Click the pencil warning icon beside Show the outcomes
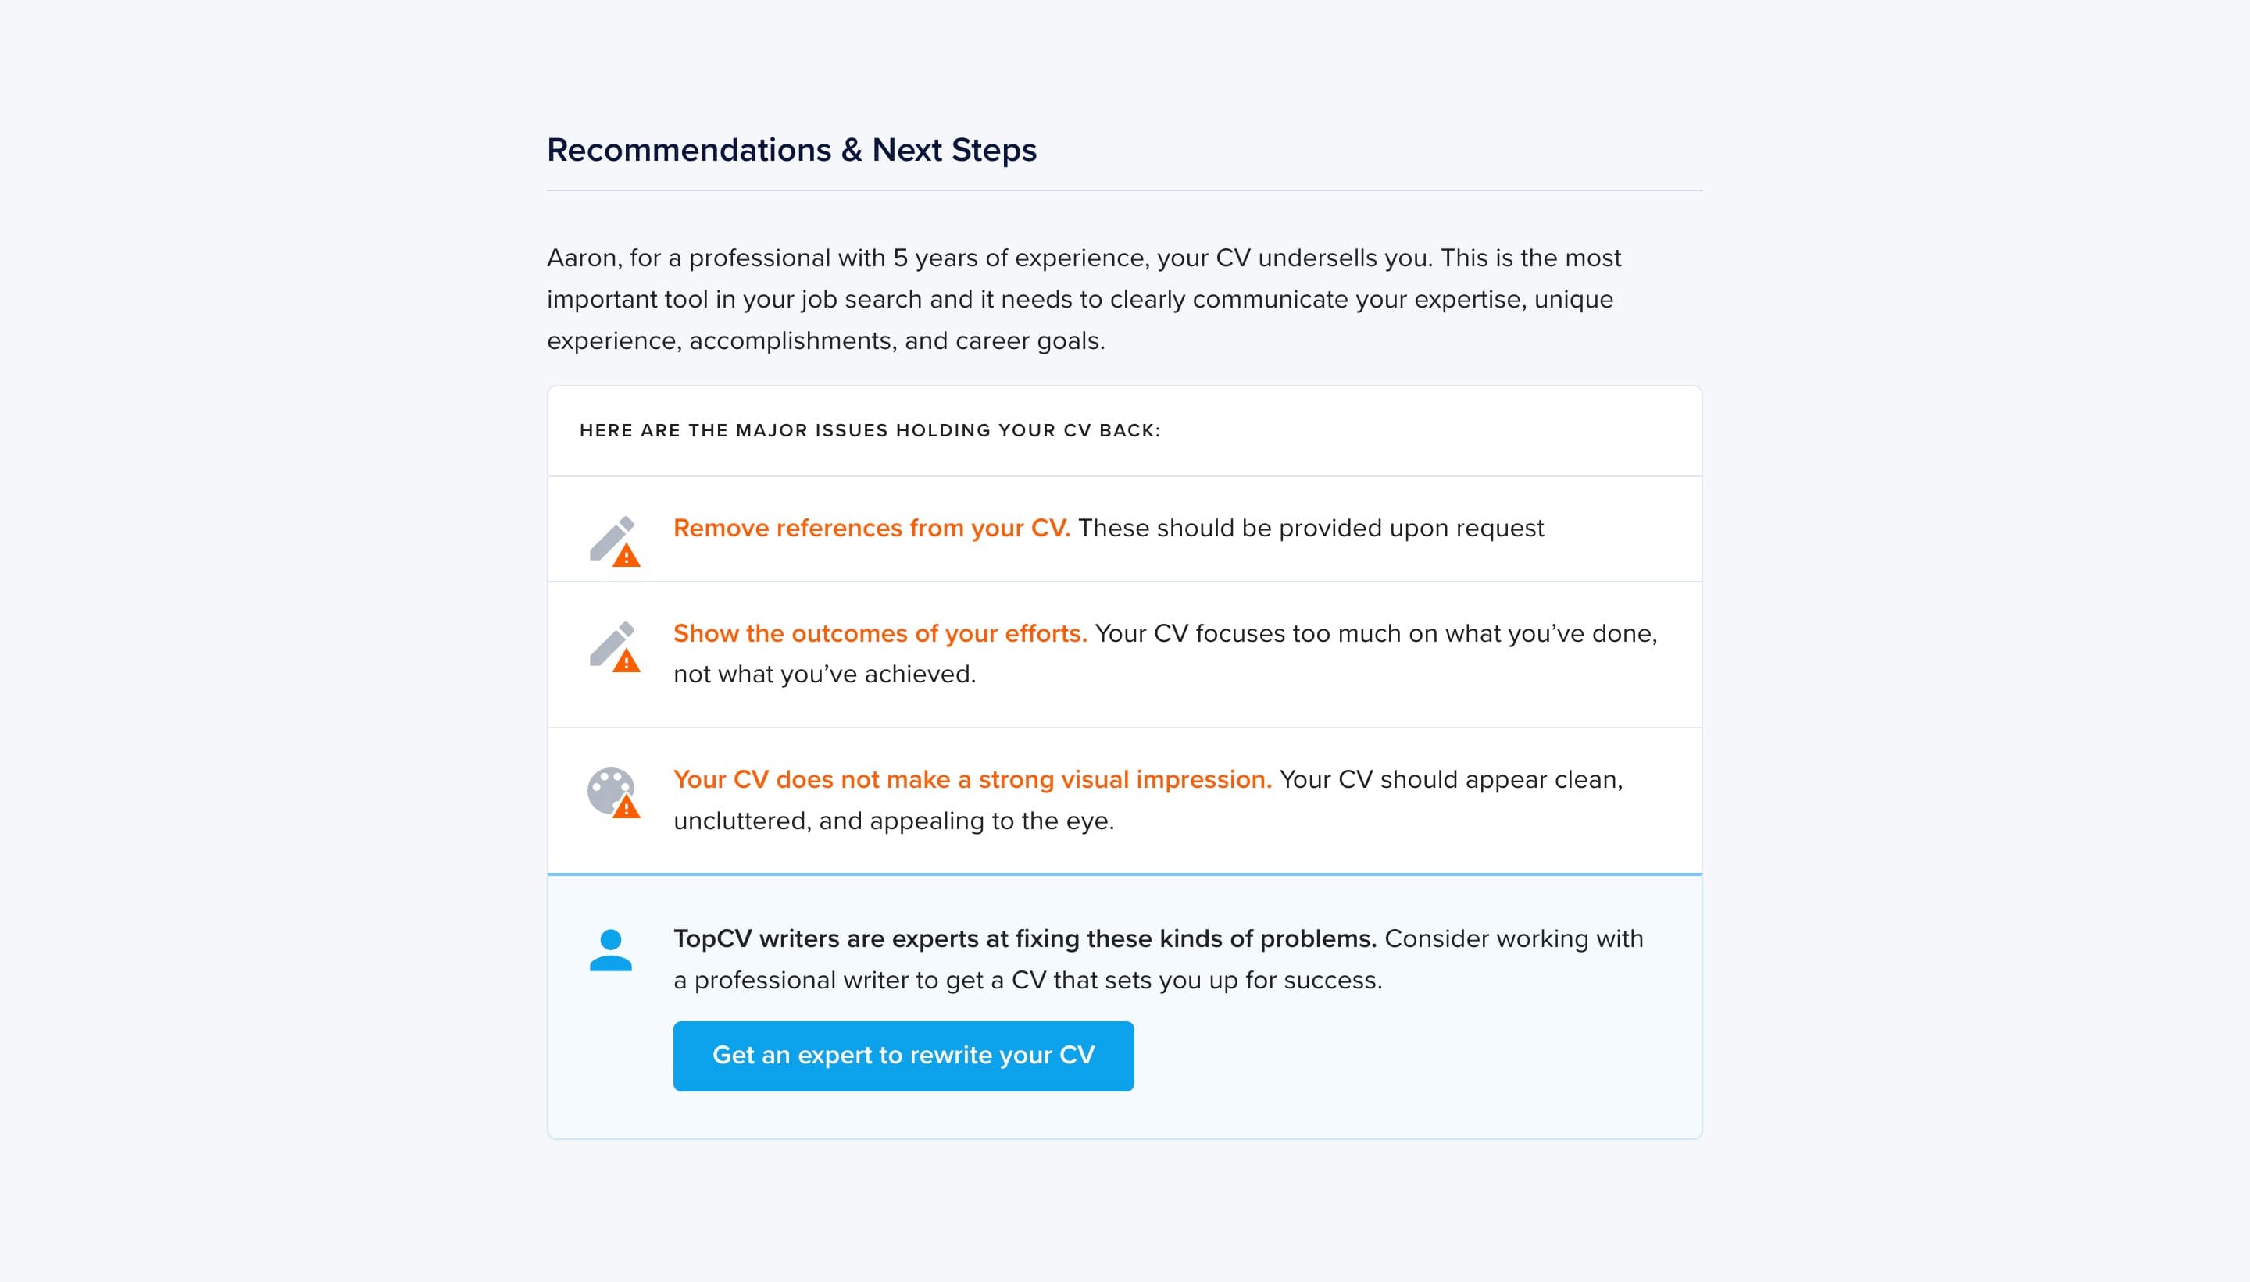Image resolution: width=2250 pixels, height=1282 pixels. tap(614, 646)
